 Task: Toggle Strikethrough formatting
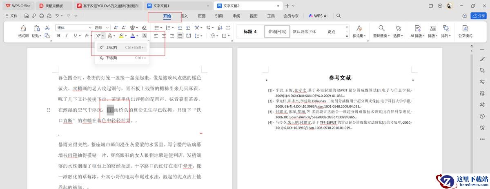[x=87, y=36]
